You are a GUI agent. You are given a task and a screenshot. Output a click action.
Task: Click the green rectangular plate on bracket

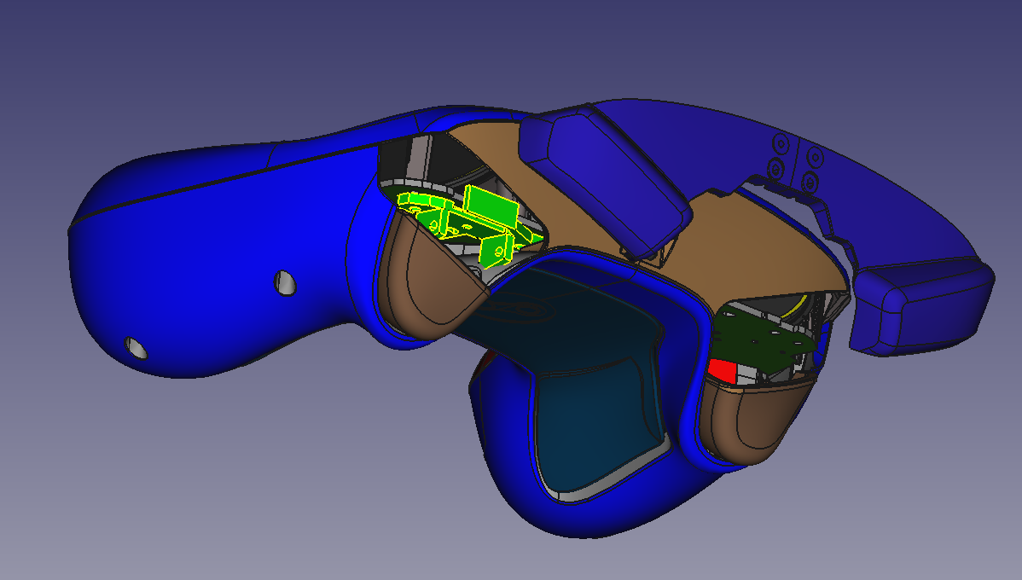pos(491,205)
